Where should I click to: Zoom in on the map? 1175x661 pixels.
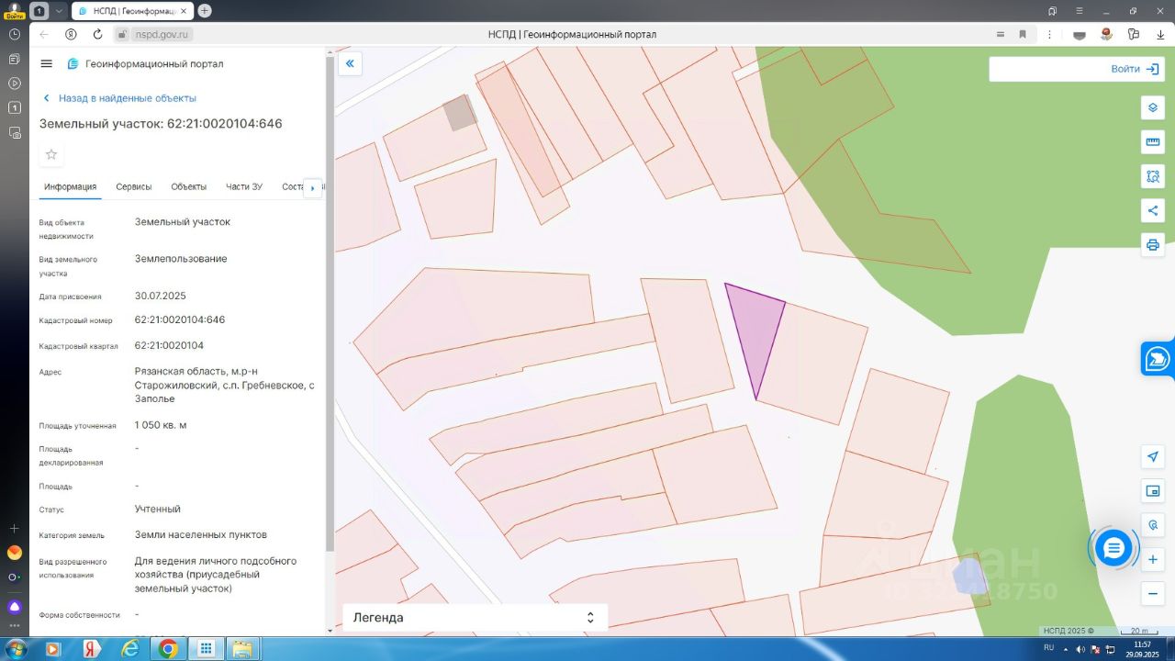click(x=1153, y=558)
